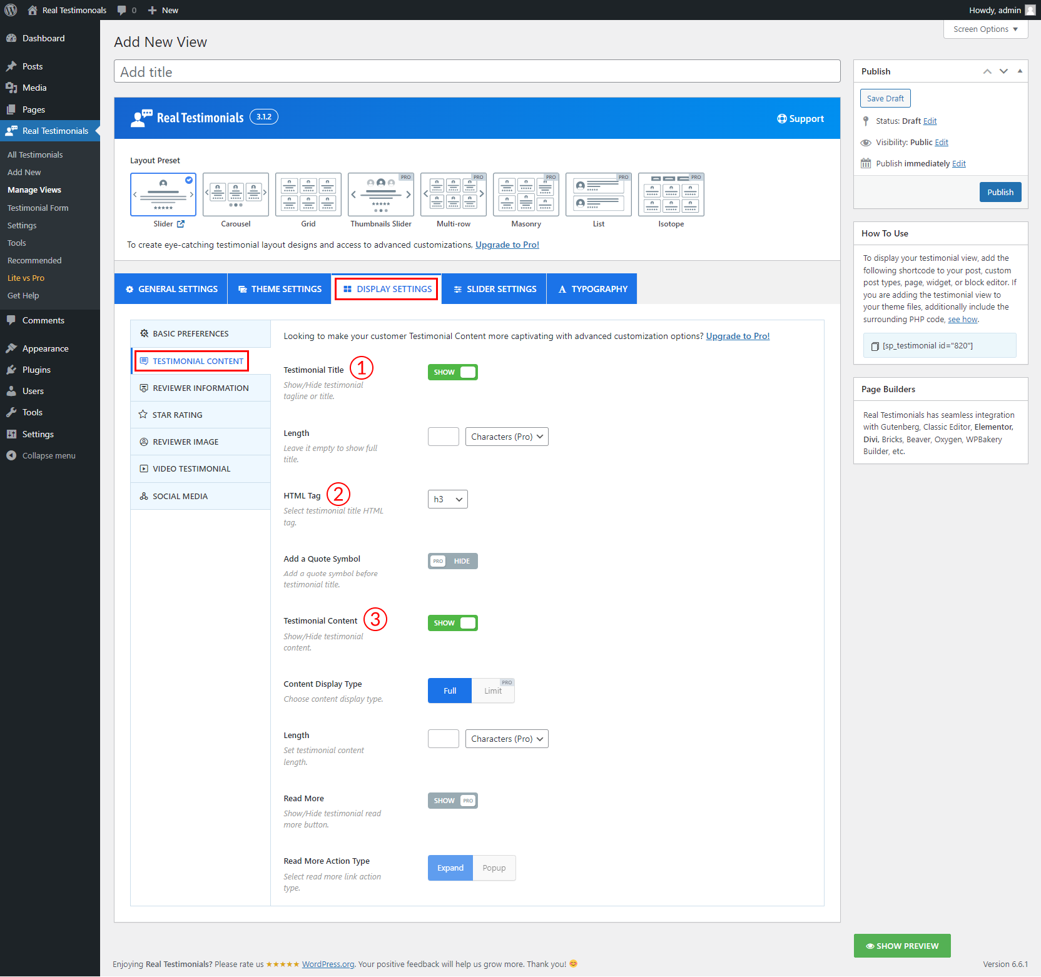Open the comments bubble icon in admin bar

122,10
